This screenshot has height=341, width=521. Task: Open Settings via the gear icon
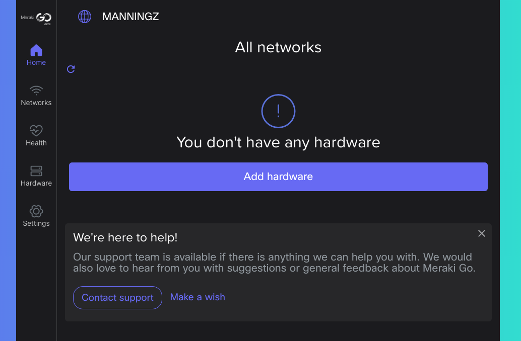coord(36,211)
